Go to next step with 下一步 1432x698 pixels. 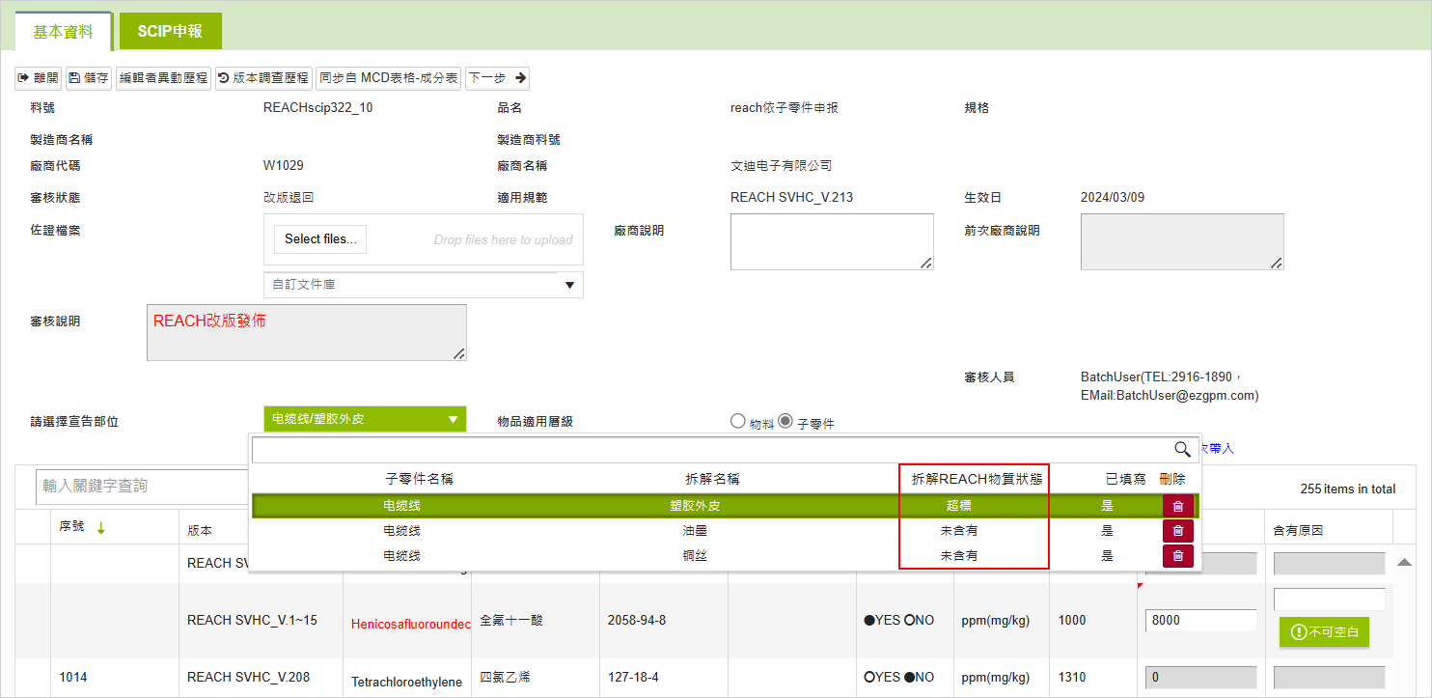(x=497, y=78)
